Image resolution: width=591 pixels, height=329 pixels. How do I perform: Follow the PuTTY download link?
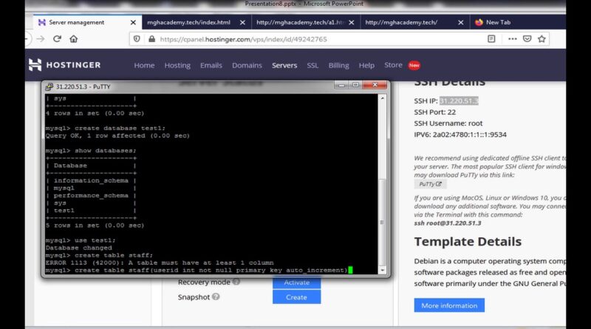click(x=430, y=184)
